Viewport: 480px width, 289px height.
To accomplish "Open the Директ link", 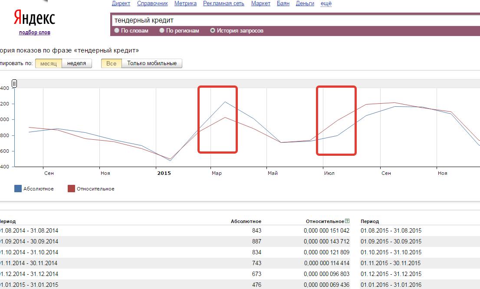I will (x=121, y=3).
